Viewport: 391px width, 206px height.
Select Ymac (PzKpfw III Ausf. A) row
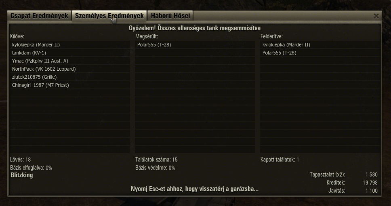[70, 61]
